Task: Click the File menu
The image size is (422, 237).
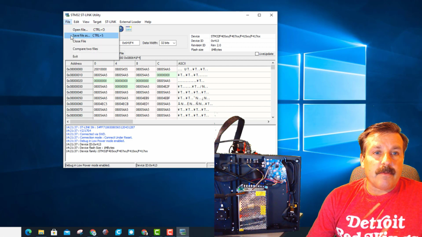Action: click(68, 22)
